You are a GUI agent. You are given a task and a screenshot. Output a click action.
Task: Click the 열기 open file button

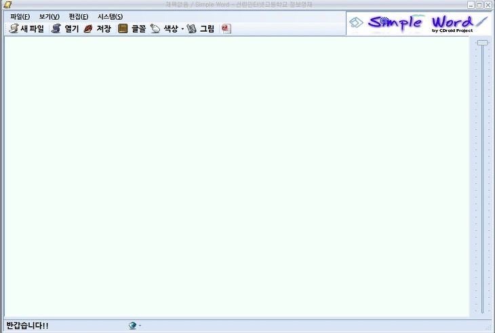(65, 28)
